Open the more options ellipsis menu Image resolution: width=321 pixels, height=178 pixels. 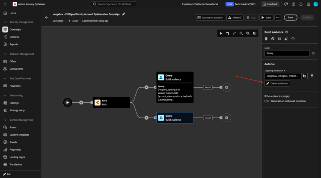pyautogui.click(x=278, y=18)
